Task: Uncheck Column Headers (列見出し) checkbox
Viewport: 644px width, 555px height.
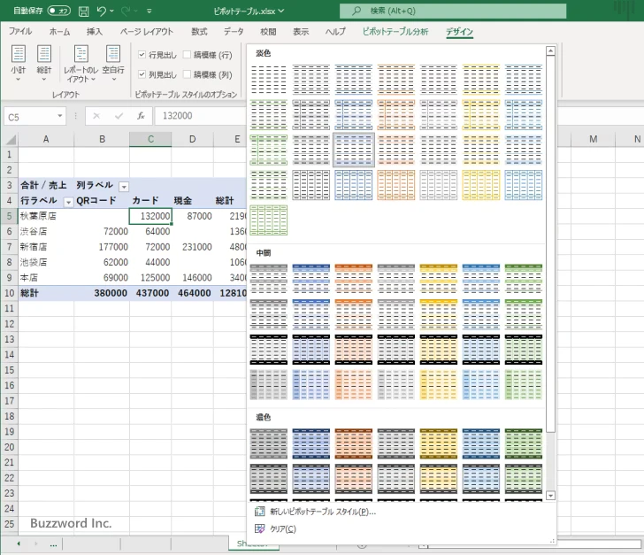Action: [142, 74]
